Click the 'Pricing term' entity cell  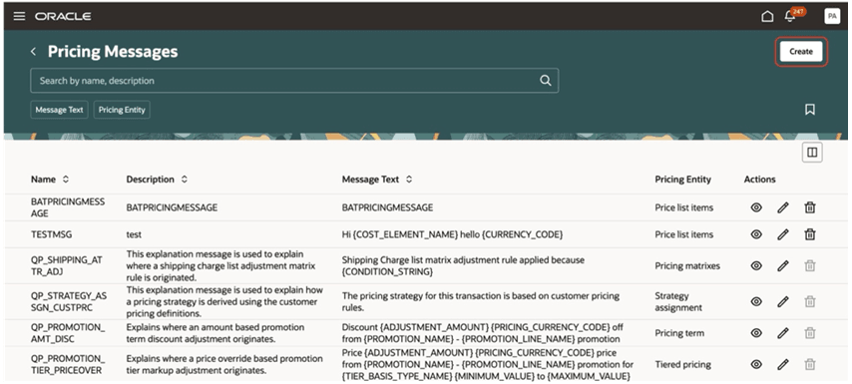tap(679, 333)
